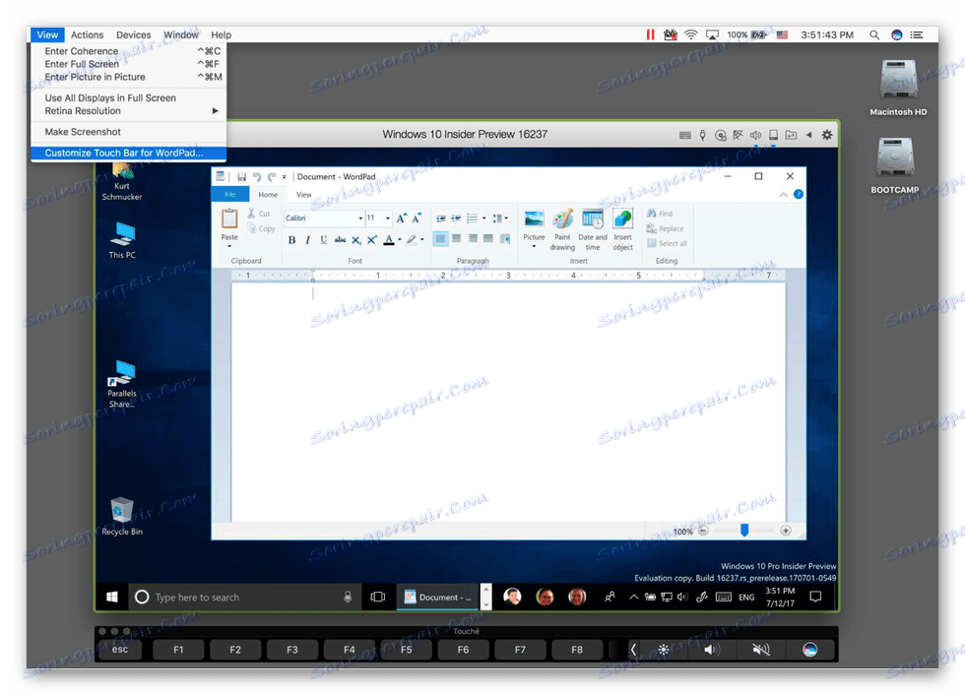Click the Undo arrow in WordPad
This screenshot has width=965, height=696.
[256, 177]
